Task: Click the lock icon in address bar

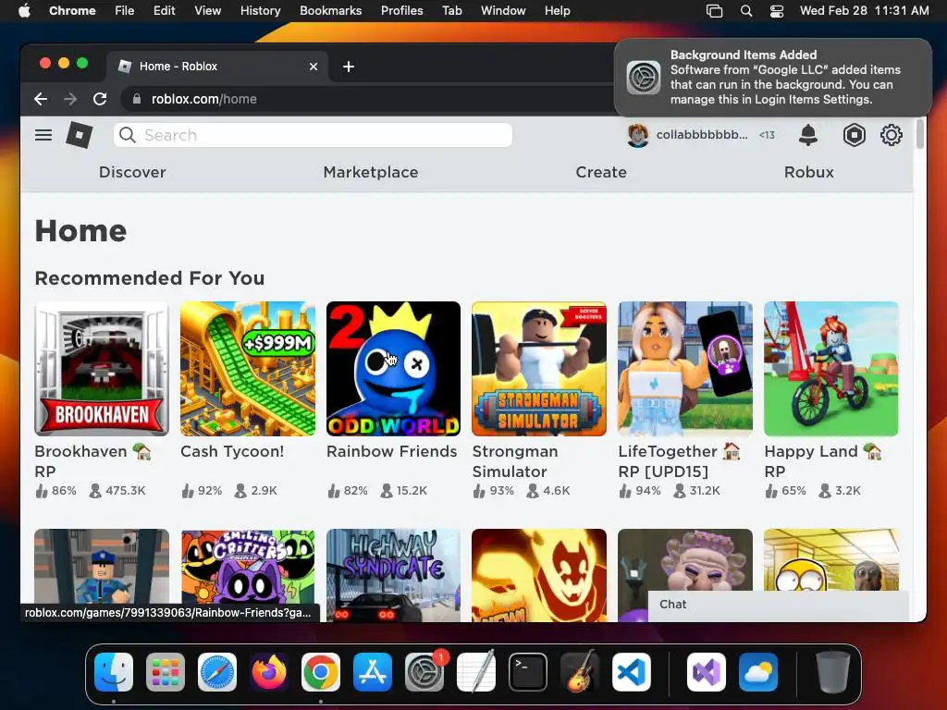Action: click(x=137, y=99)
